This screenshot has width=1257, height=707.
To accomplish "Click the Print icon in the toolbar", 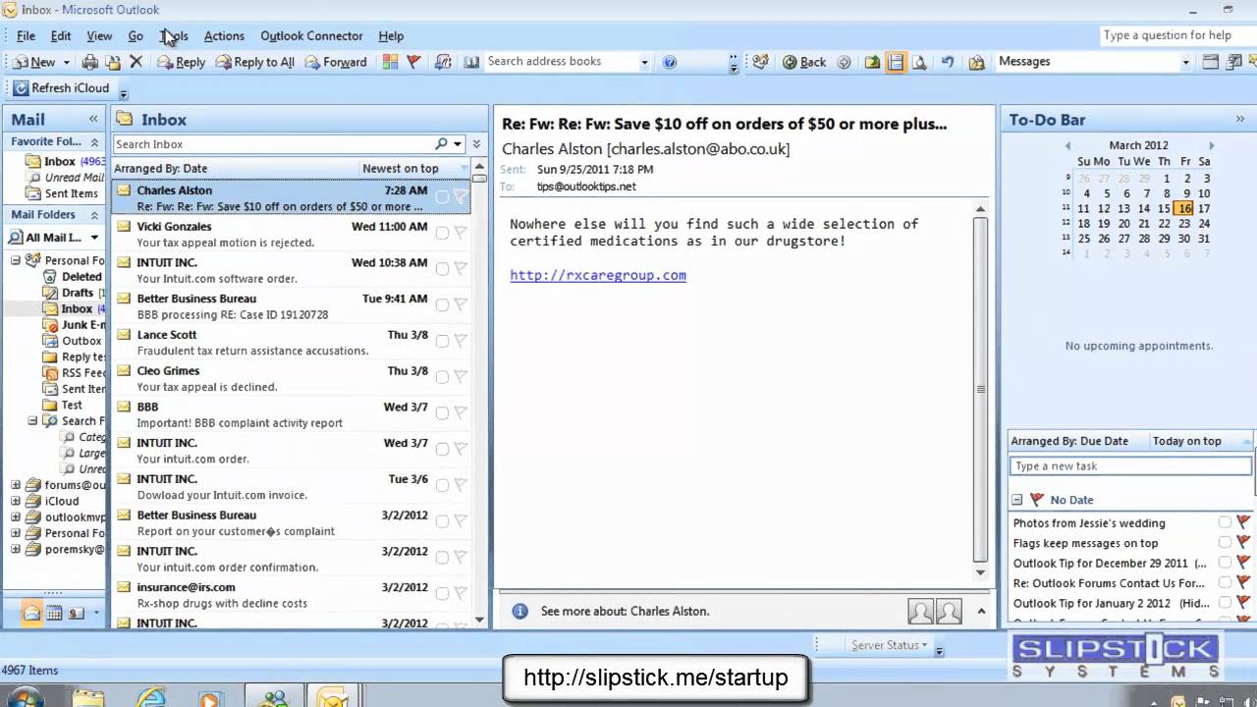I will click(x=90, y=62).
